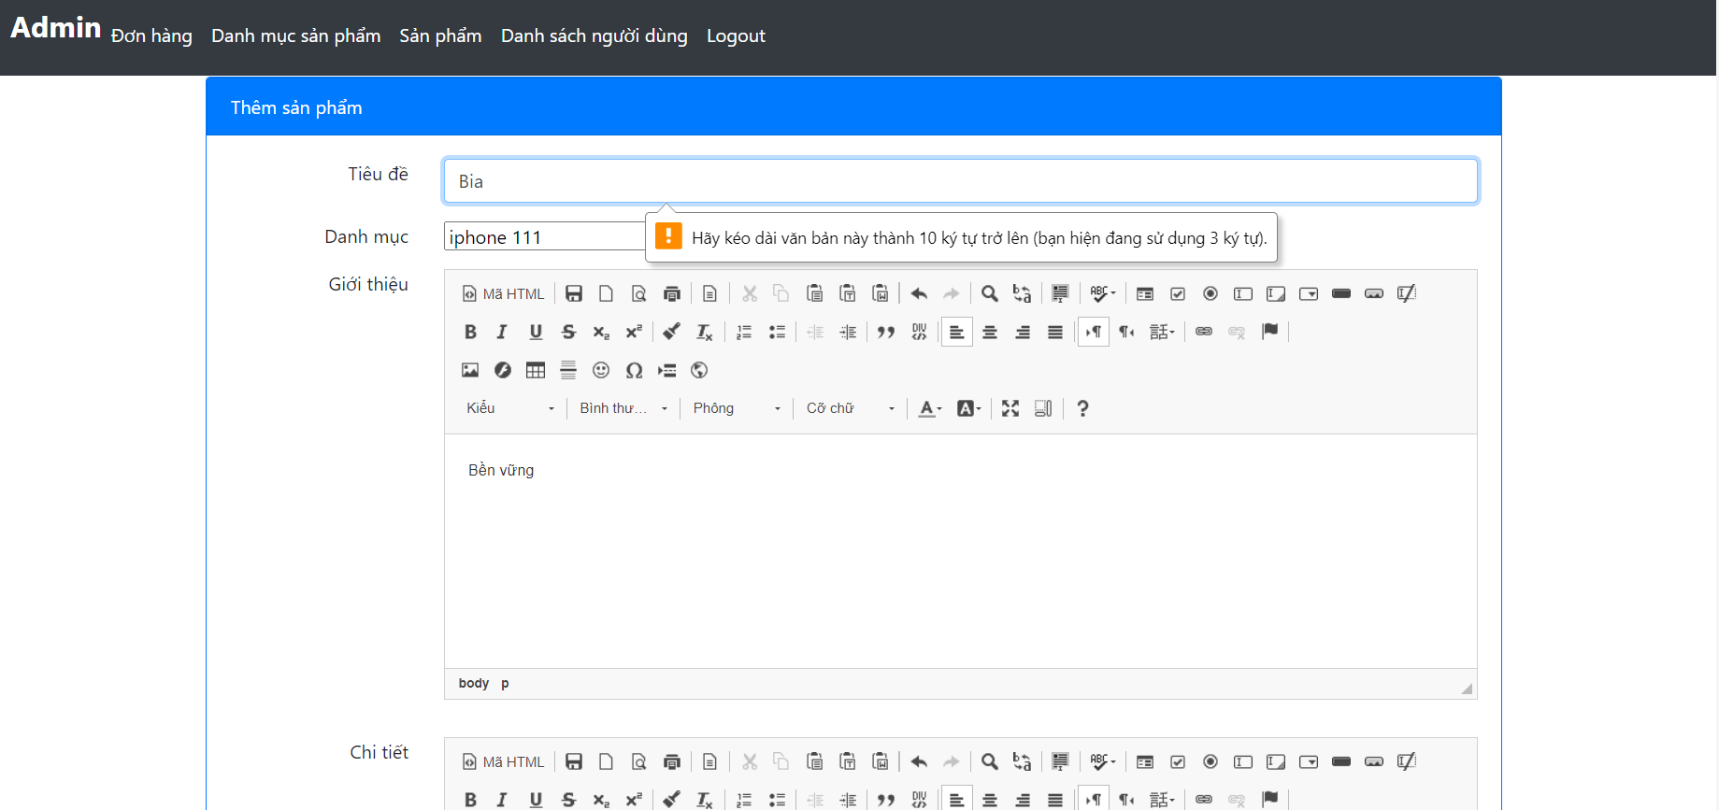Expand the Phông font dropdown
Screen dimensions: 1719x810
pos(737,408)
